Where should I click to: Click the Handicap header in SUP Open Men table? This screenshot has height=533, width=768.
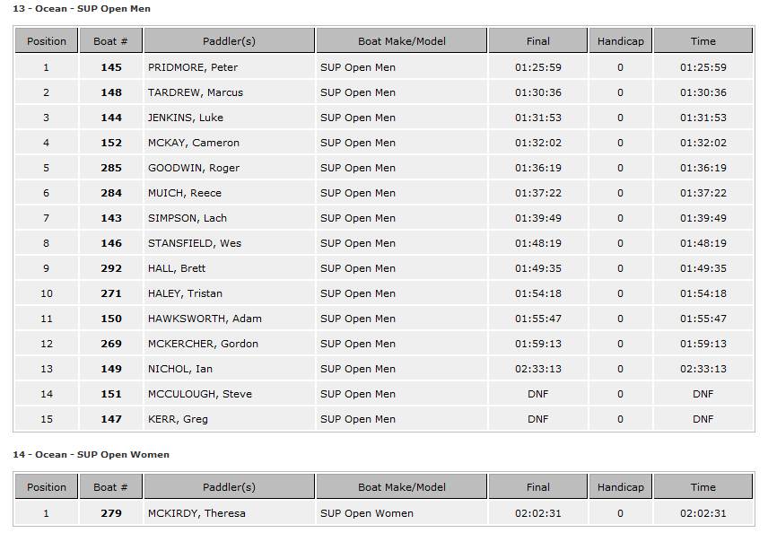coord(620,41)
